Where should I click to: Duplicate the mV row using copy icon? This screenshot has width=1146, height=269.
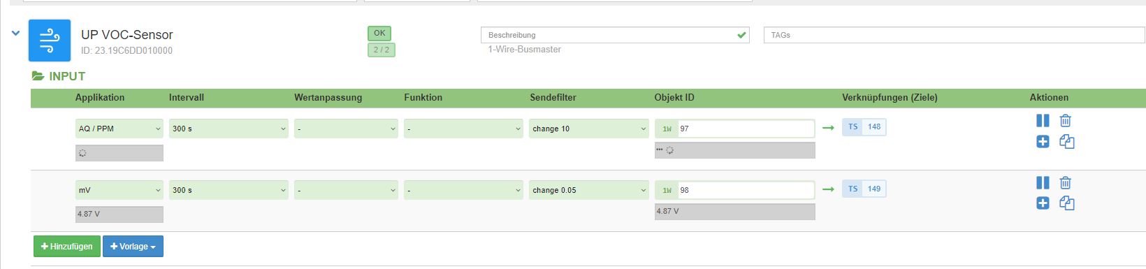coord(1066,203)
